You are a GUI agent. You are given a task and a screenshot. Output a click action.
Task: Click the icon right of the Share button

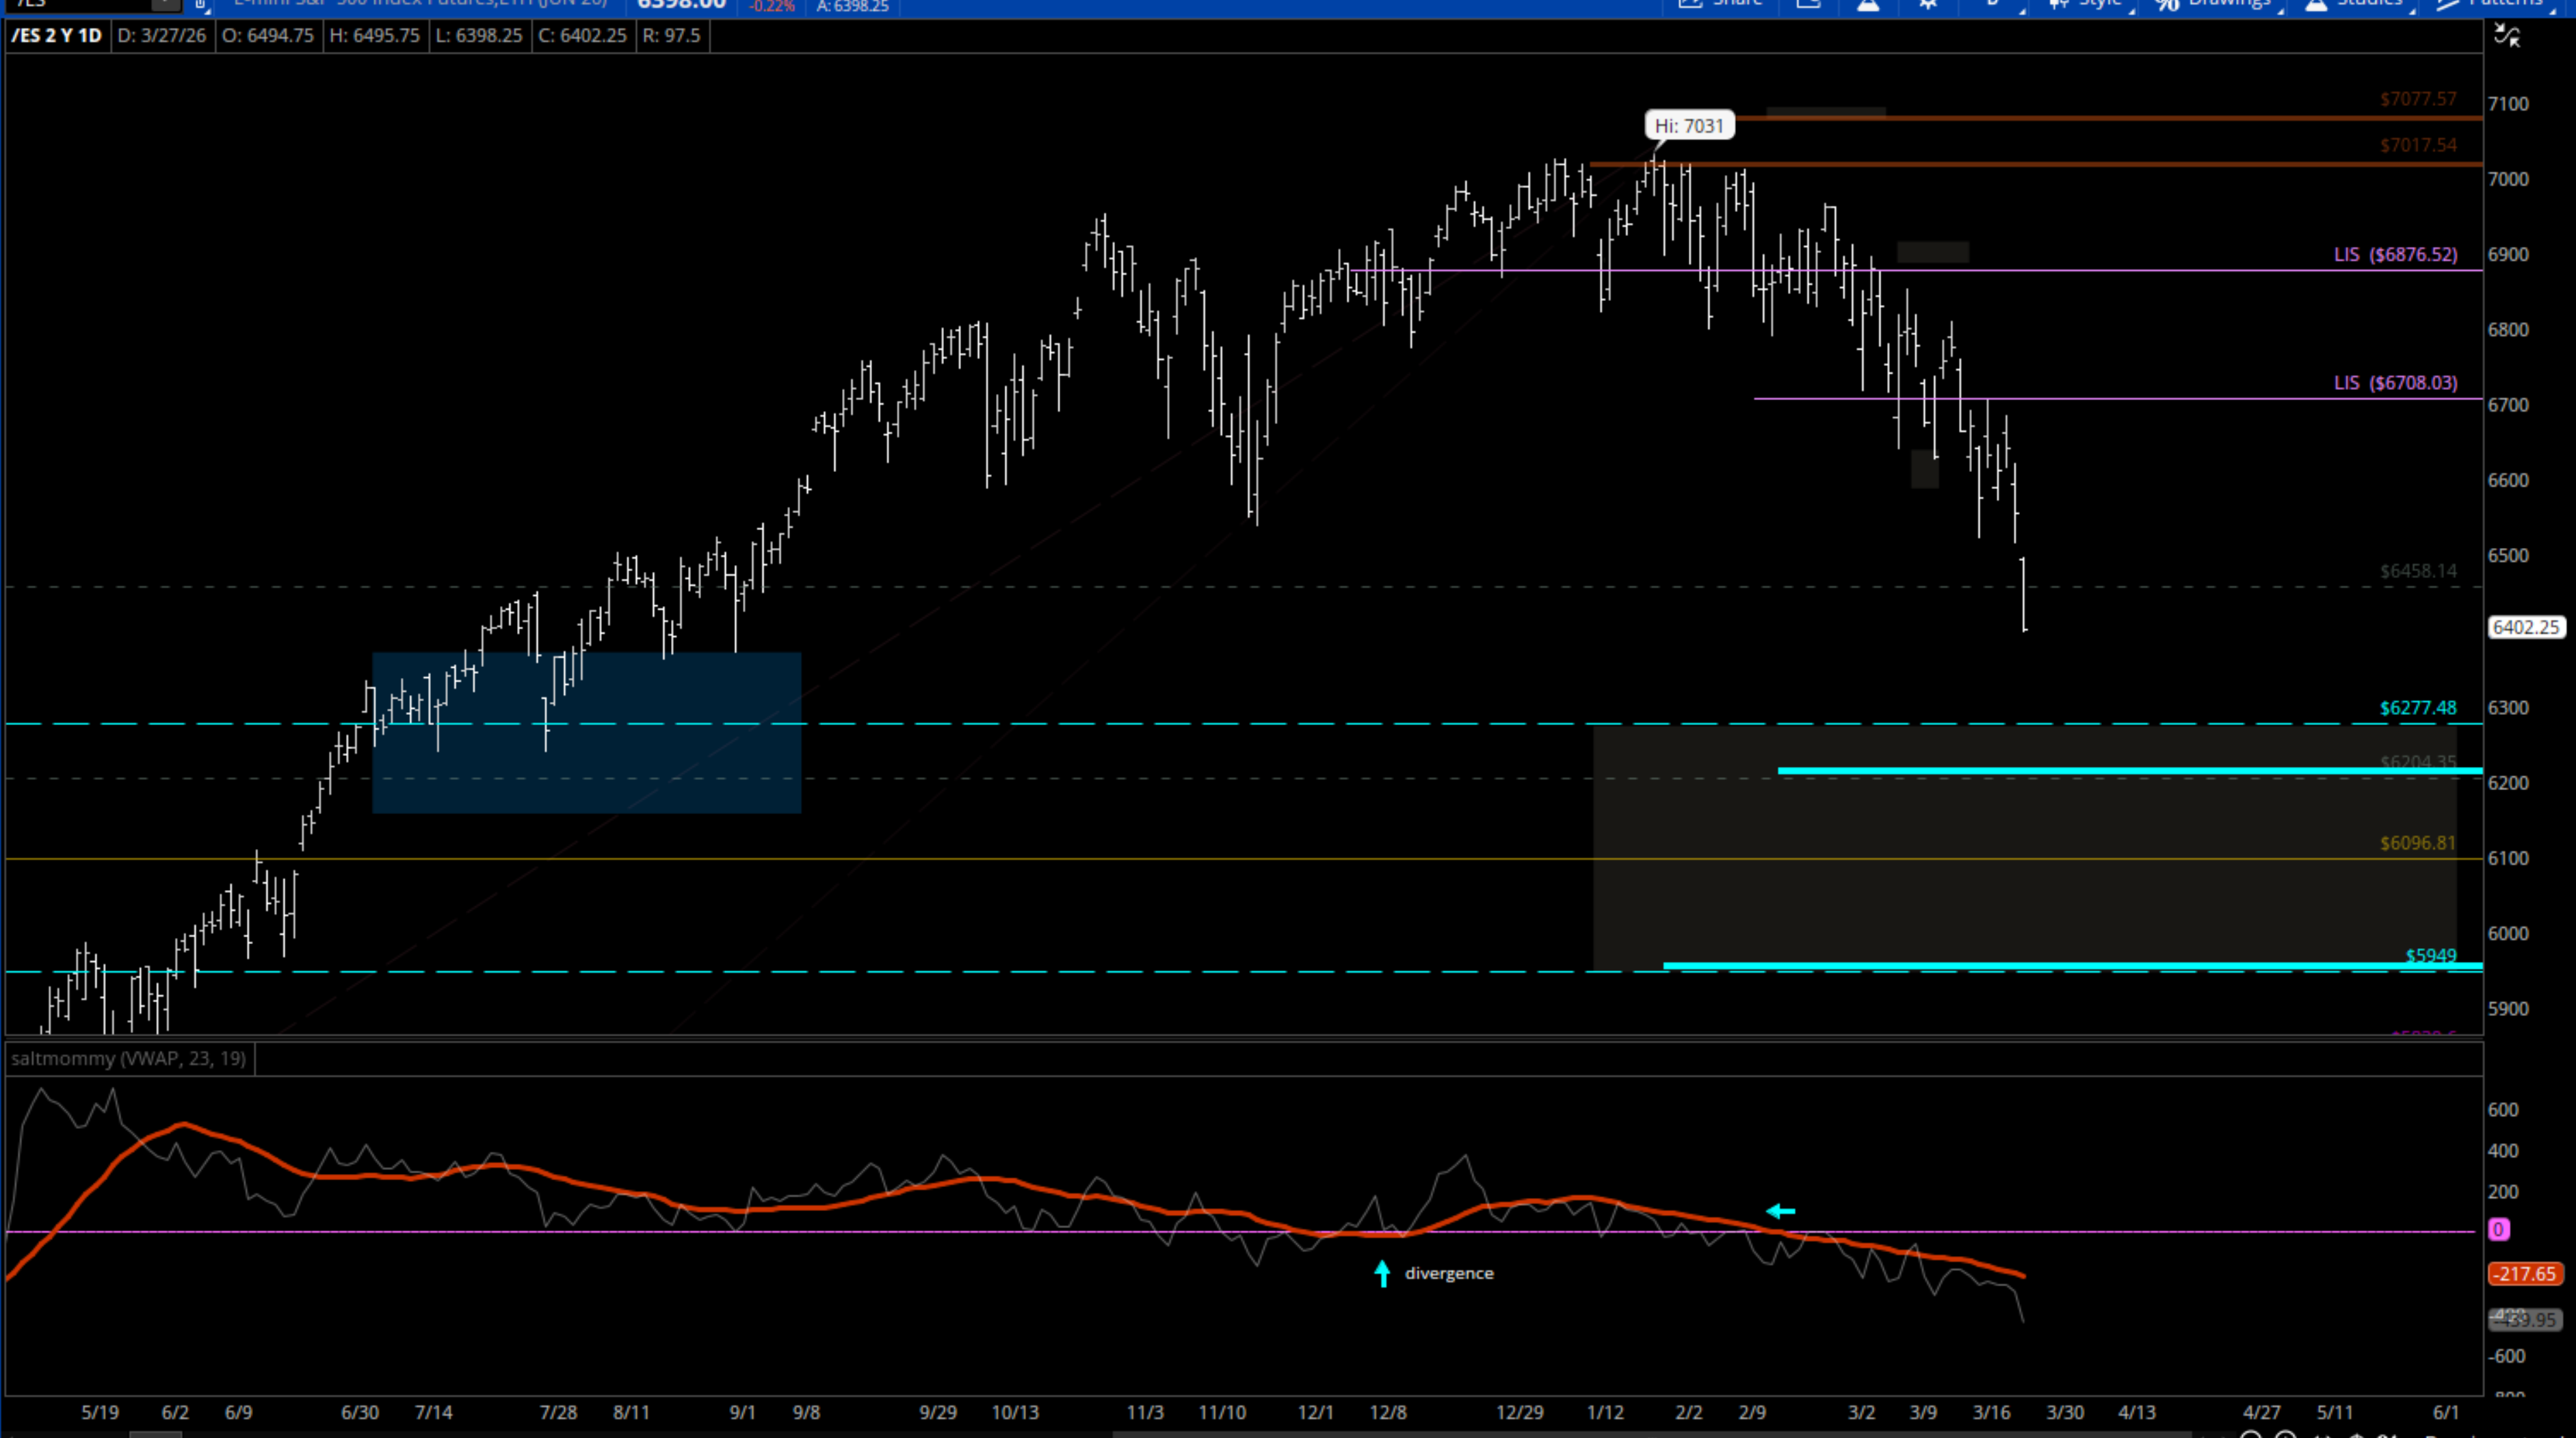(x=1808, y=4)
